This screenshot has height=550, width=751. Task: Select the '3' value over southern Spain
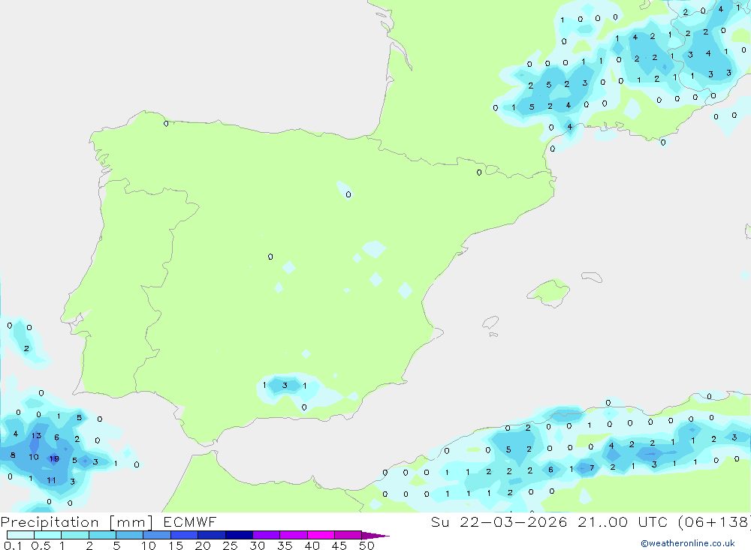tap(285, 386)
